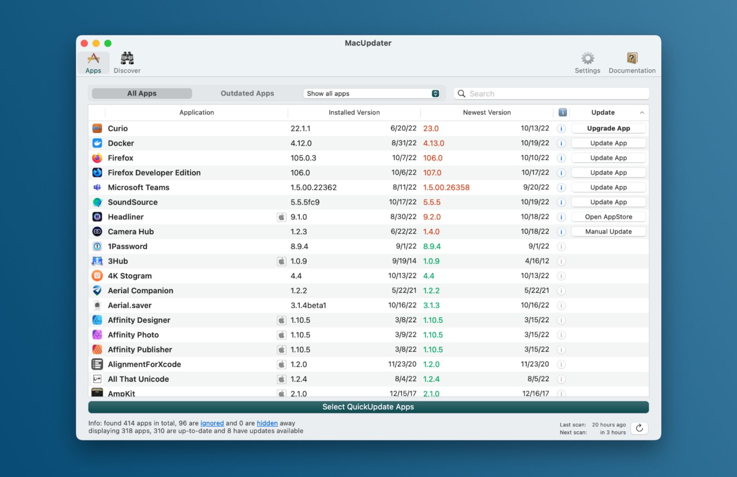Image resolution: width=737 pixels, height=477 pixels.
Task: Open the 'Show all apps' filter dropdown
Action: [x=371, y=94]
